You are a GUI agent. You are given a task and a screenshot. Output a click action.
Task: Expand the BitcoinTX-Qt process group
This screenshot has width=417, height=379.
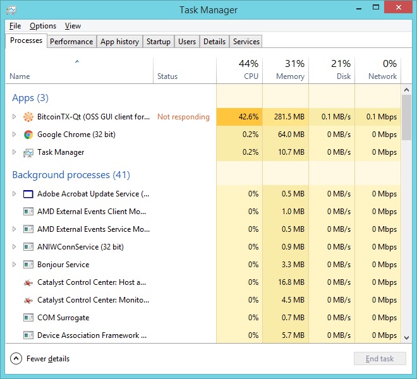point(14,116)
